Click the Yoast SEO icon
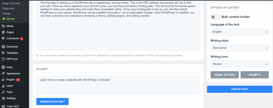Viewport: 273px width, 108px height. pyautogui.click(x=3, y=106)
